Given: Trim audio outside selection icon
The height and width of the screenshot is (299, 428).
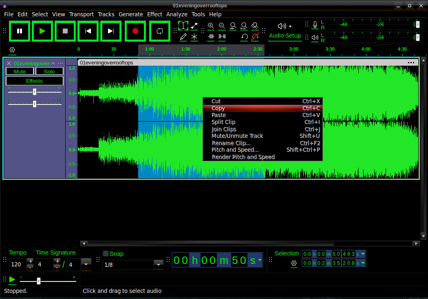Looking at the screenshot, I should pyautogui.click(x=211, y=37).
